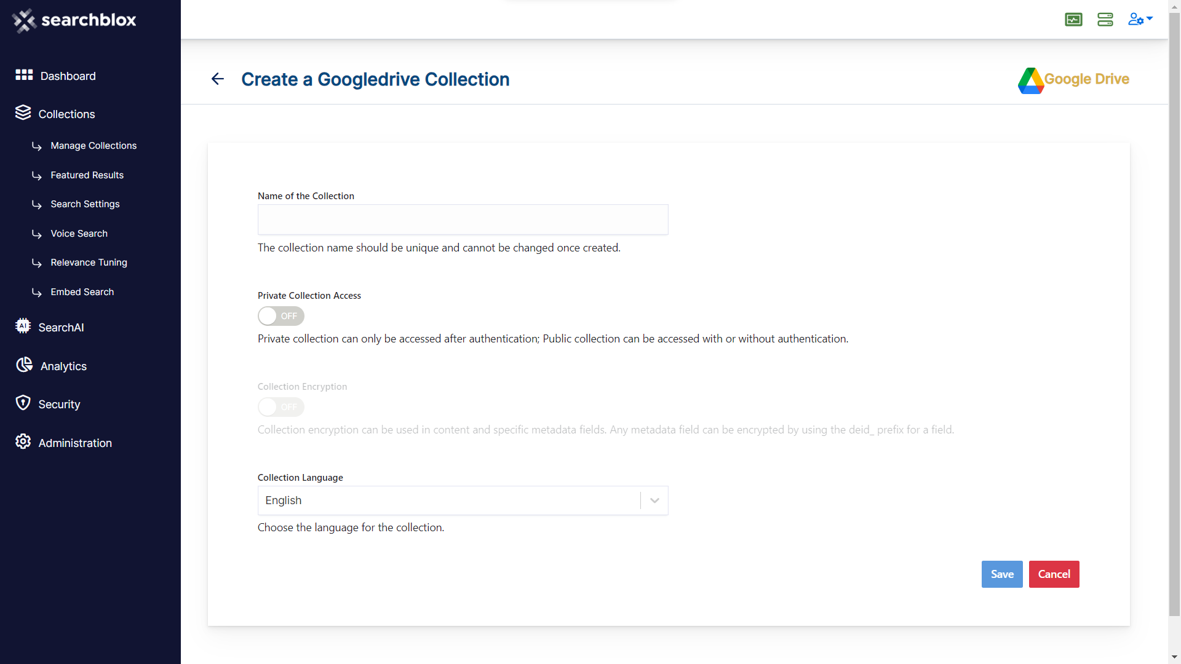Click the Administration gear icon
The height and width of the screenshot is (664, 1181).
pos(23,441)
